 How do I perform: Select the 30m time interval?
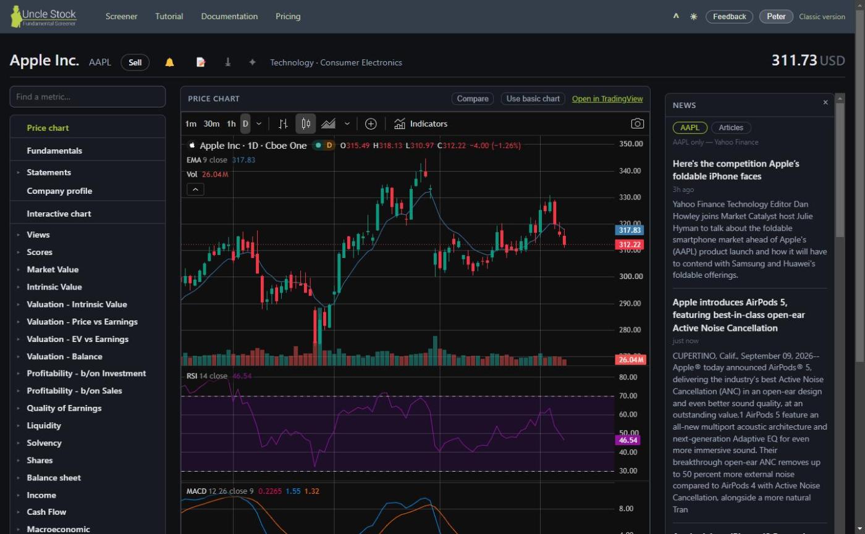pyautogui.click(x=211, y=123)
